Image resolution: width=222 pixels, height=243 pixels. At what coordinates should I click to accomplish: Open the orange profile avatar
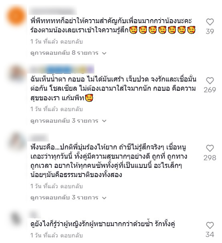pyautogui.click(x=16, y=16)
